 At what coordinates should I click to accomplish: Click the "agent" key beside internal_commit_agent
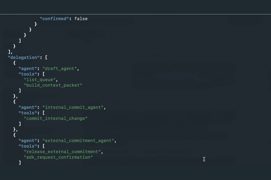coord(28,107)
